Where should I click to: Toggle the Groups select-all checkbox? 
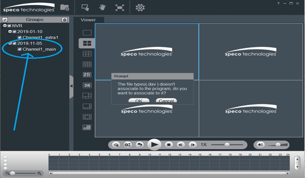5,20
